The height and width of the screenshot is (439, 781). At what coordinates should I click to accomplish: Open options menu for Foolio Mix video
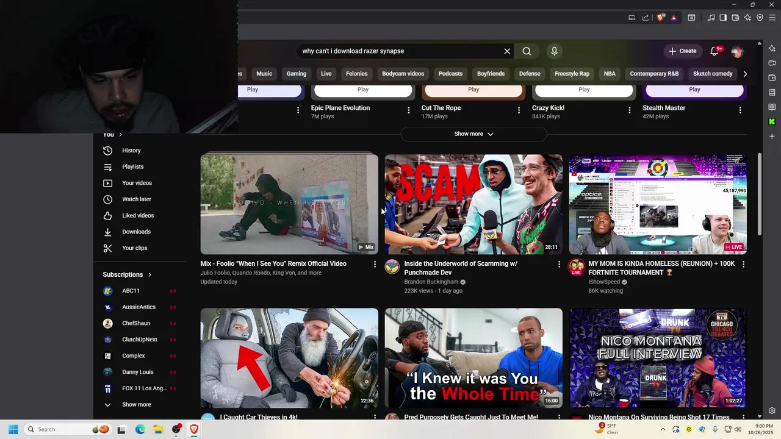(375, 264)
